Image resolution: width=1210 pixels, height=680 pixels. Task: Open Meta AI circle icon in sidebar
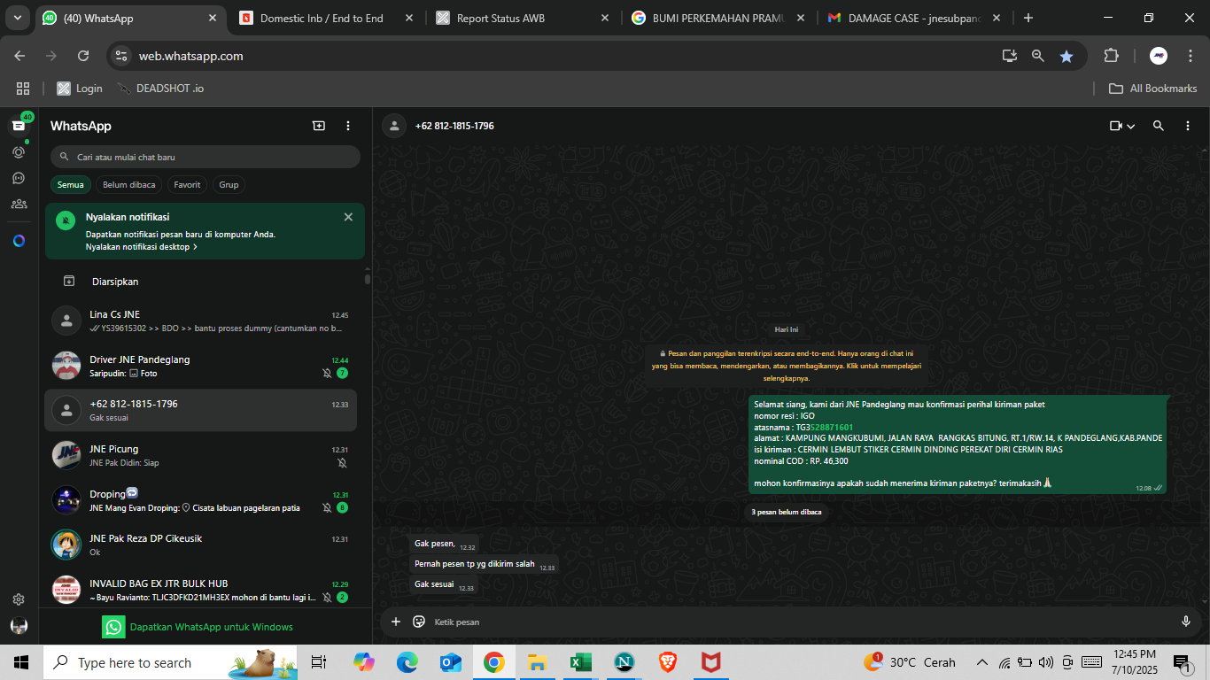[x=19, y=241]
